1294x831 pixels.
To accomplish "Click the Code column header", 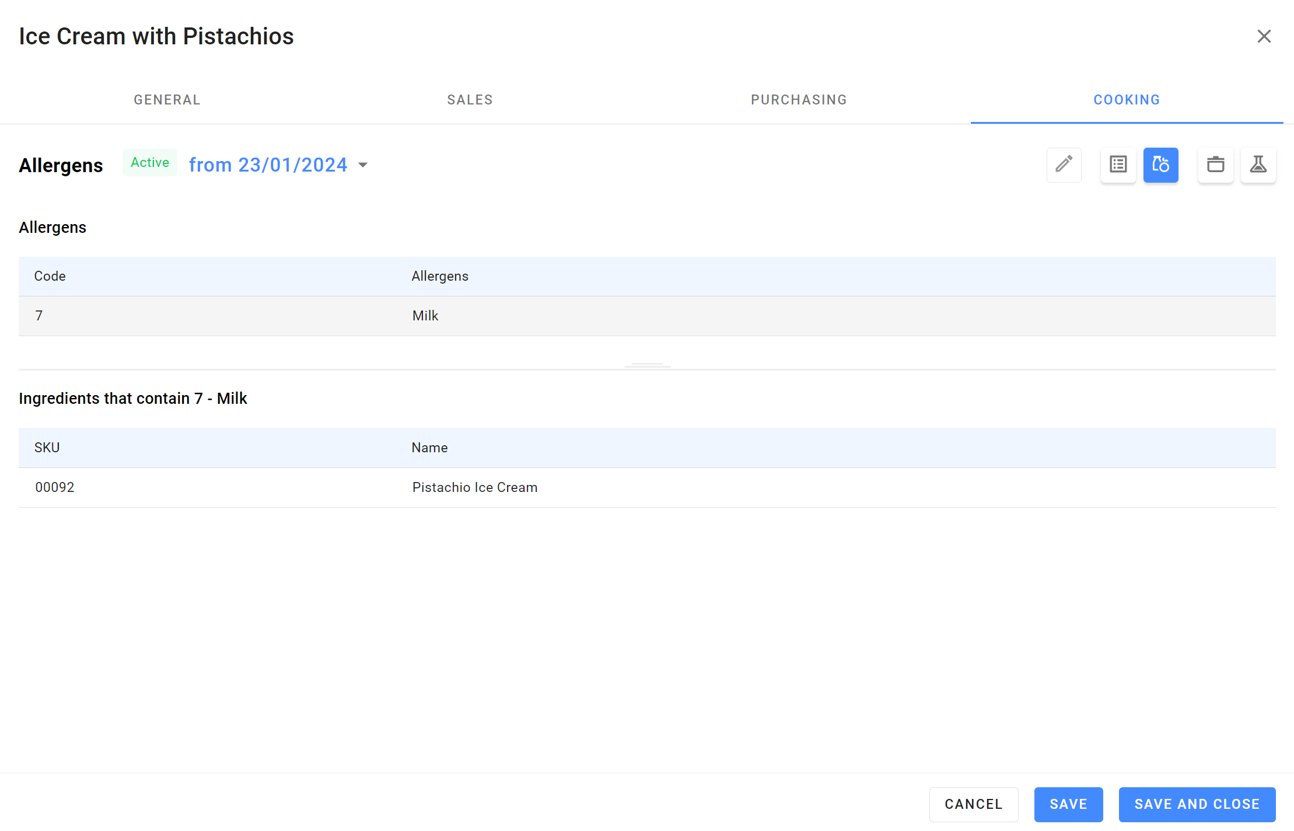I will (x=50, y=276).
